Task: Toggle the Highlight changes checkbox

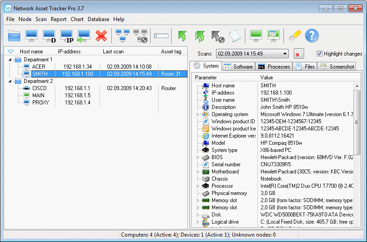Action: click(319, 53)
